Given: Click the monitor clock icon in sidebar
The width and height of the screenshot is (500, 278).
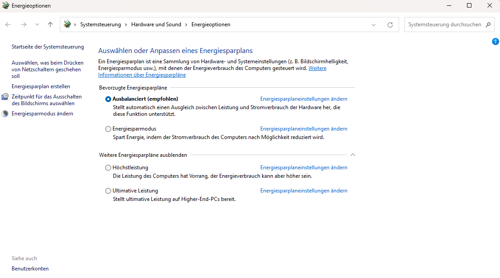Looking at the screenshot, I should point(5,97).
